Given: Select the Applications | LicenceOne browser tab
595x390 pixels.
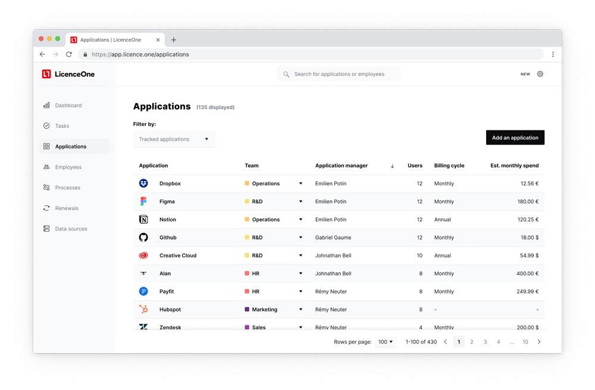Looking at the screenshot, I should pyautogui.click(x=115, y=40).
